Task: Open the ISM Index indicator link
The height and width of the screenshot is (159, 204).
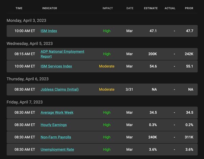Action: [x=49, y=31]
